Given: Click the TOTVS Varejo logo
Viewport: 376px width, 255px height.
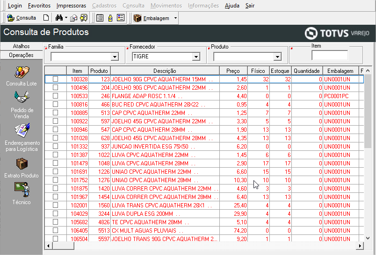Looking at the screenshot, I should click(337, 33).
